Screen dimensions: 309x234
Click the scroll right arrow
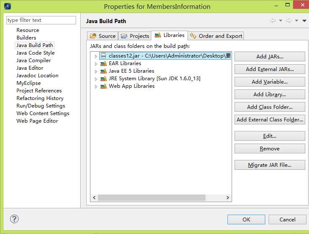[228, 197]
